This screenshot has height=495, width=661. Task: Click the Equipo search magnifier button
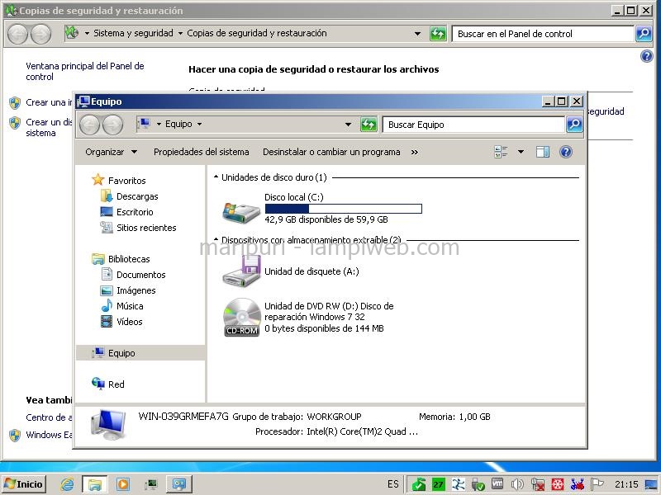tap(574, 125)
